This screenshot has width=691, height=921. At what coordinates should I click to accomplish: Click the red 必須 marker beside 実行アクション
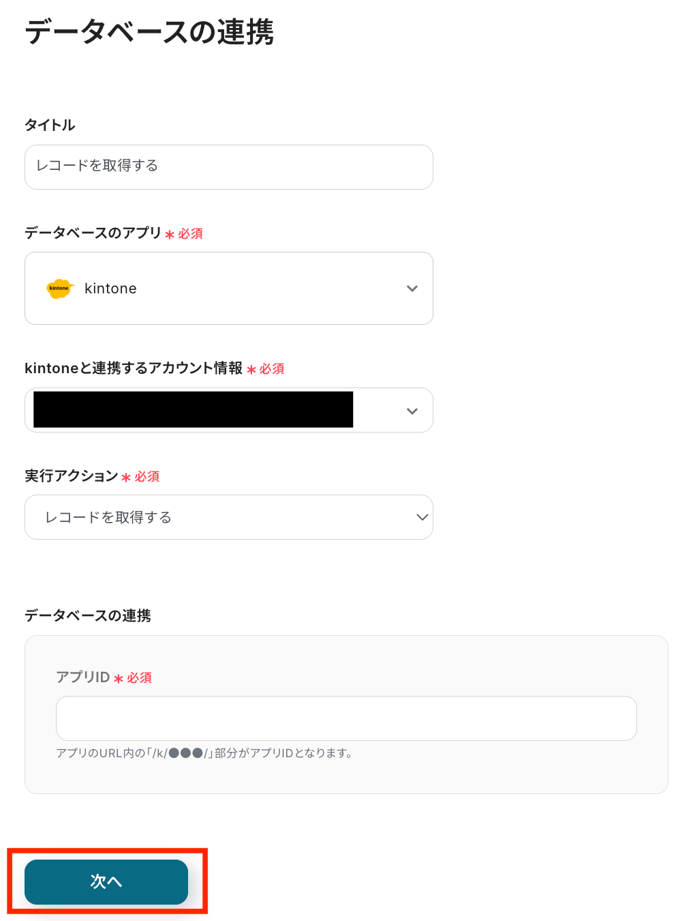pyautogui.click(x=147, y=477)
